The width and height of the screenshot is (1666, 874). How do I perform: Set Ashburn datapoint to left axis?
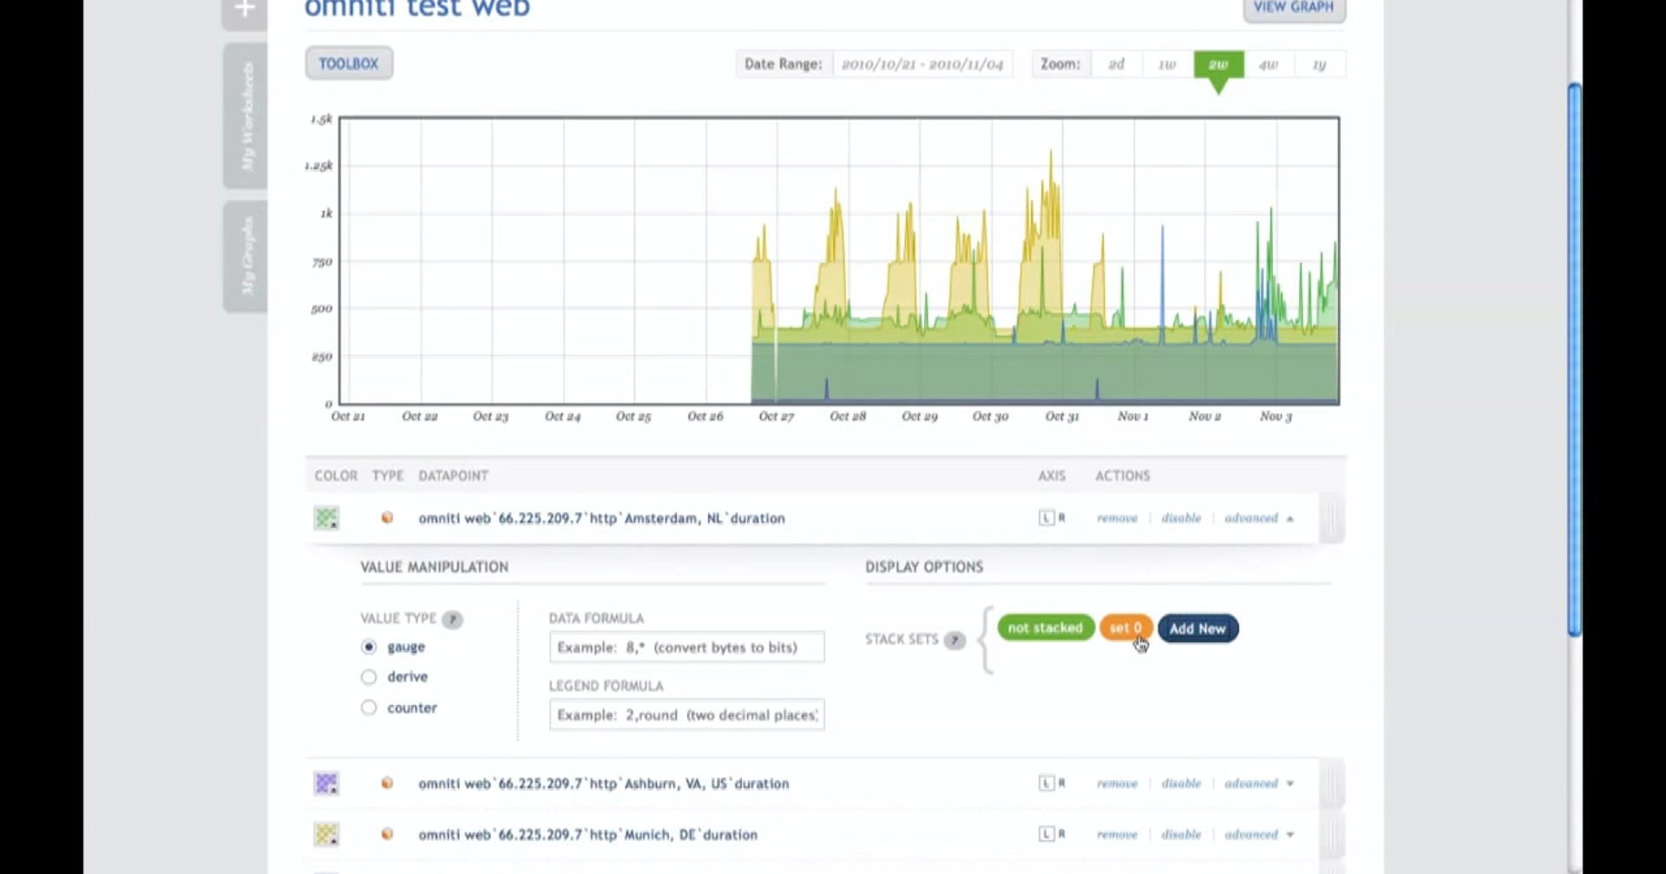[x=1046, y=783]
